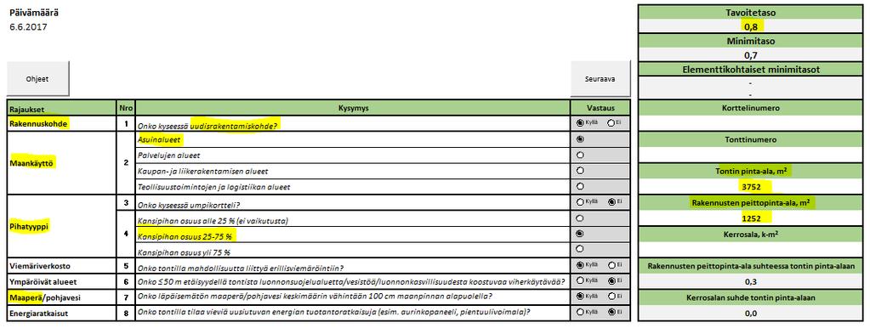The height and width of the screenshot is (328, 870).
Task: Select Teollisuustoimintojen ja logistiikan alueet option
Action: [580, 187]
